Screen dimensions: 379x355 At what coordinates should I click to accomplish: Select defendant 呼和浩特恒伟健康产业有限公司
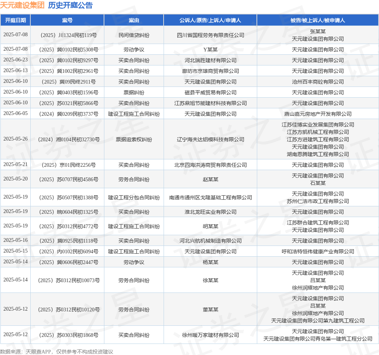pos(318,251)
